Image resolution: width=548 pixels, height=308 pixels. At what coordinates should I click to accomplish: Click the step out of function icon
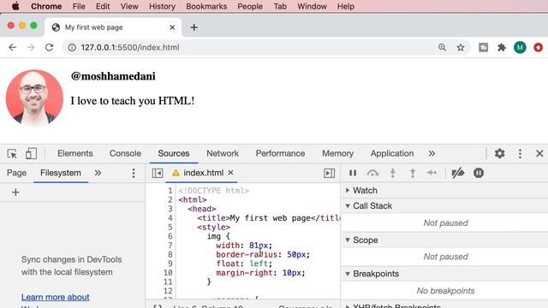click(413, 173)
